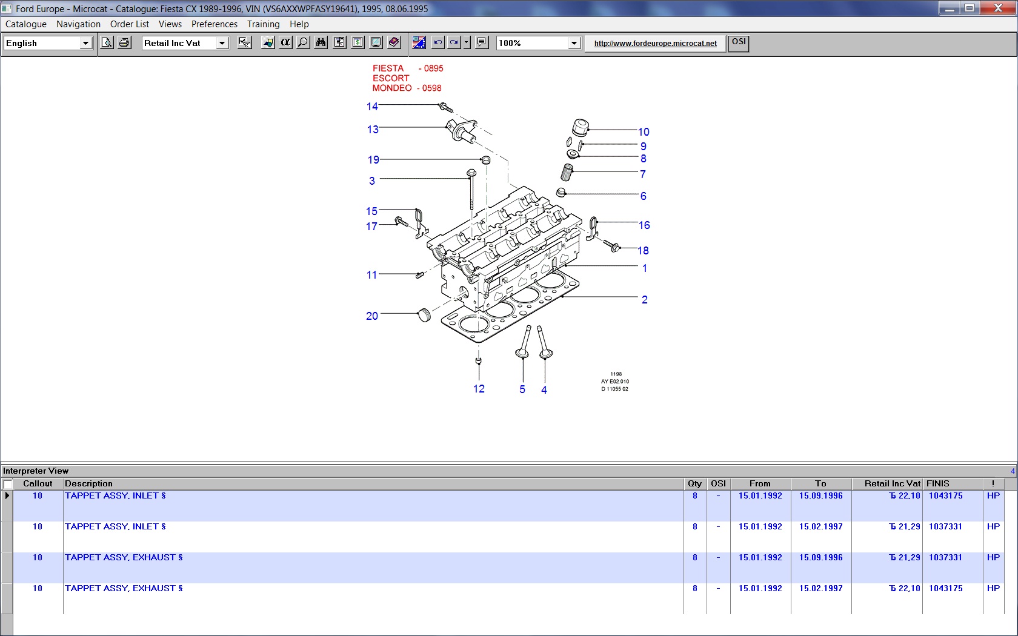Viewport: 1018px width, 636px height.
Task: Click the print preview toolbar icon
Action: [x=107, y=42]
